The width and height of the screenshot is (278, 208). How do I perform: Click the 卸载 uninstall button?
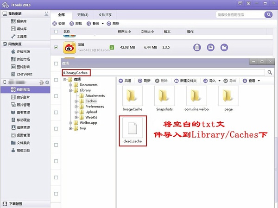(x=76, y=24)
